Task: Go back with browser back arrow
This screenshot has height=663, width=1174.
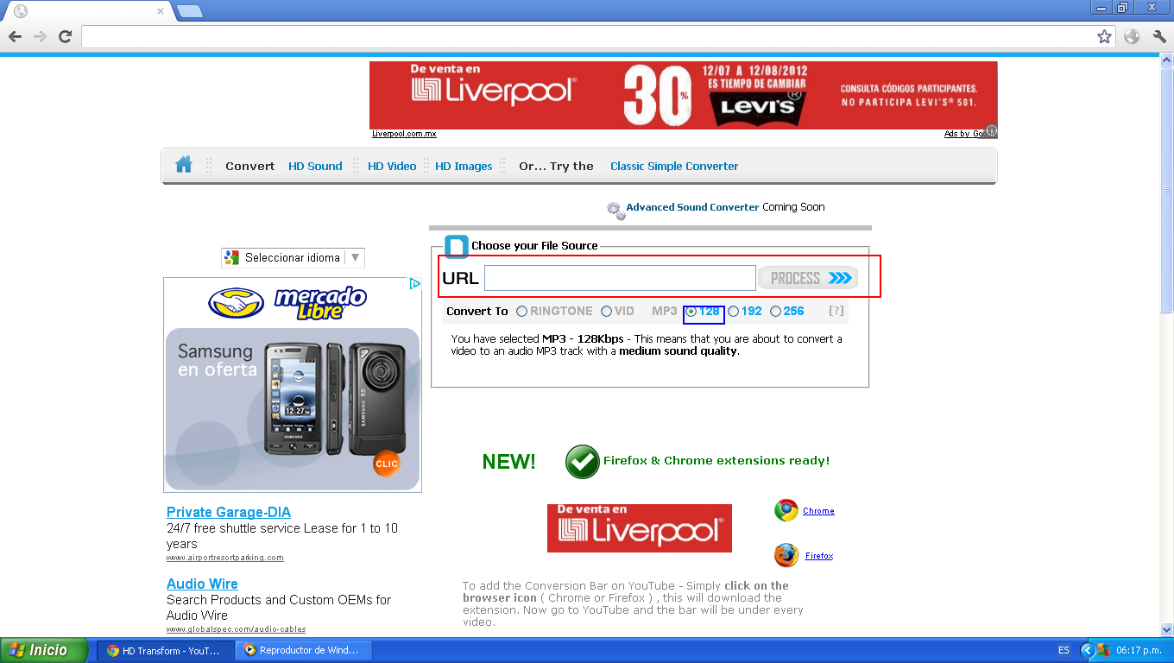Action: [15, 36]
